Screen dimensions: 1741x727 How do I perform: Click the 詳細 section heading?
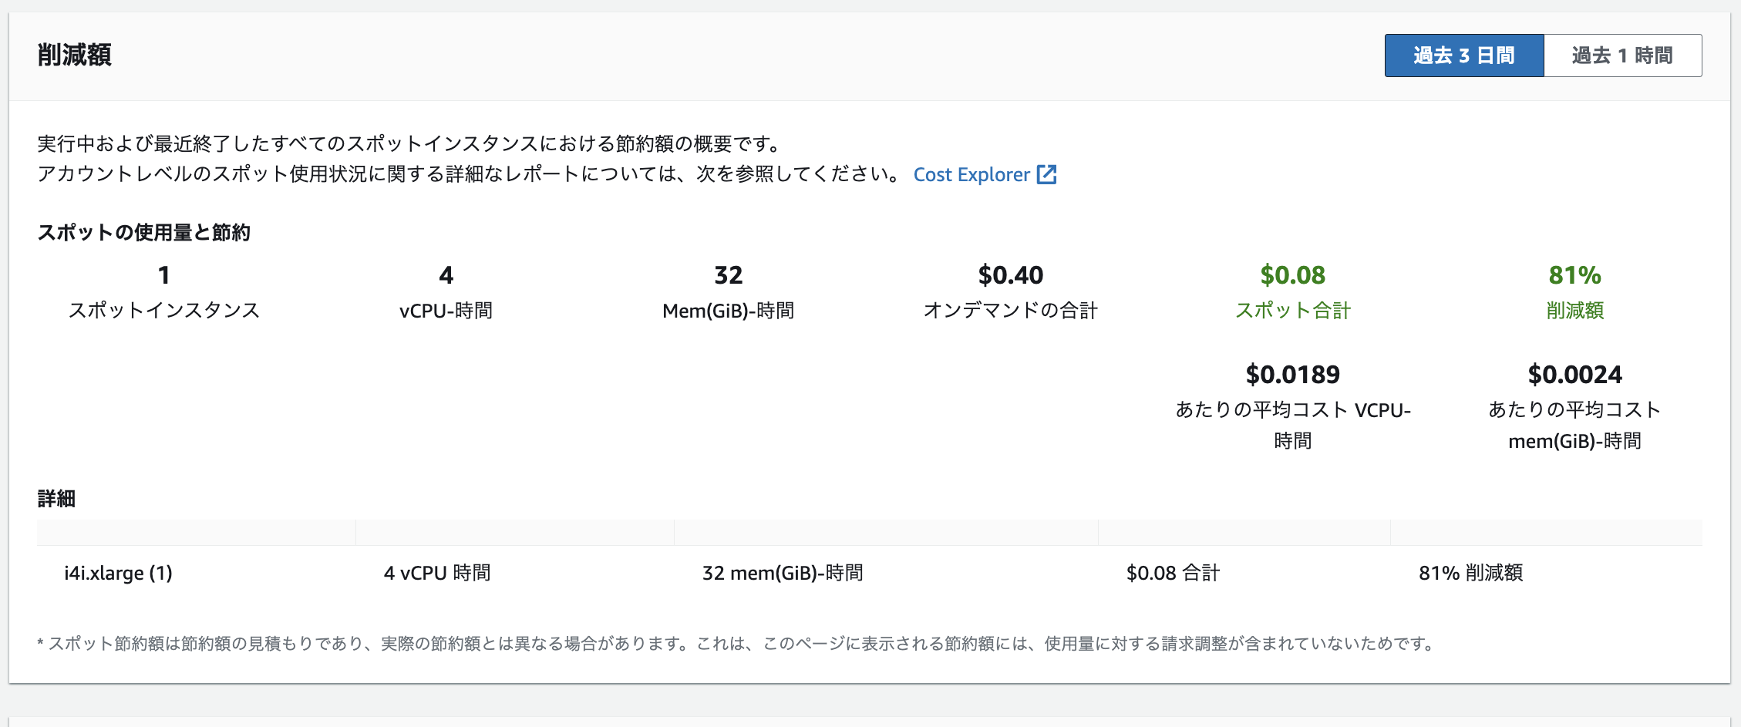click(56, 499)
